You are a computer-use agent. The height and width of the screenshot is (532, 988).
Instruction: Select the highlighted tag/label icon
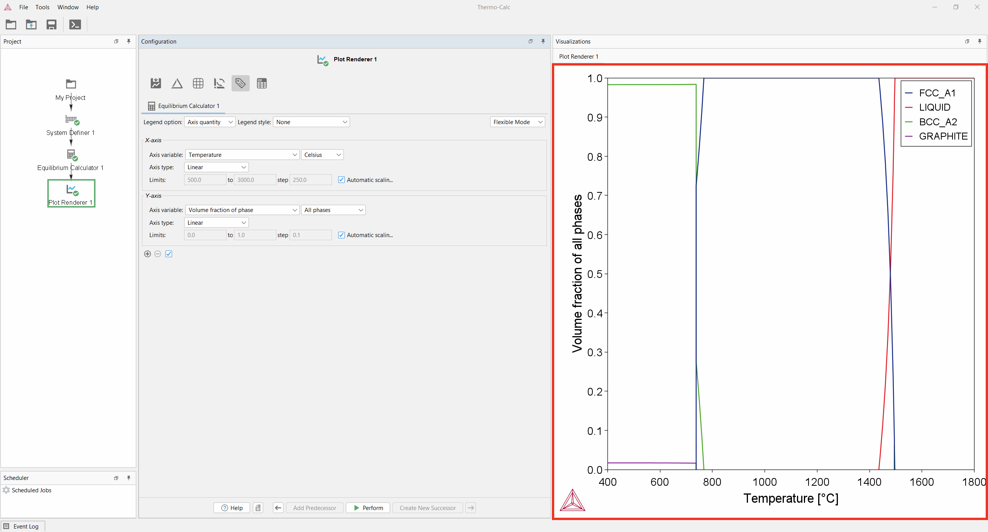pos(240,83)
